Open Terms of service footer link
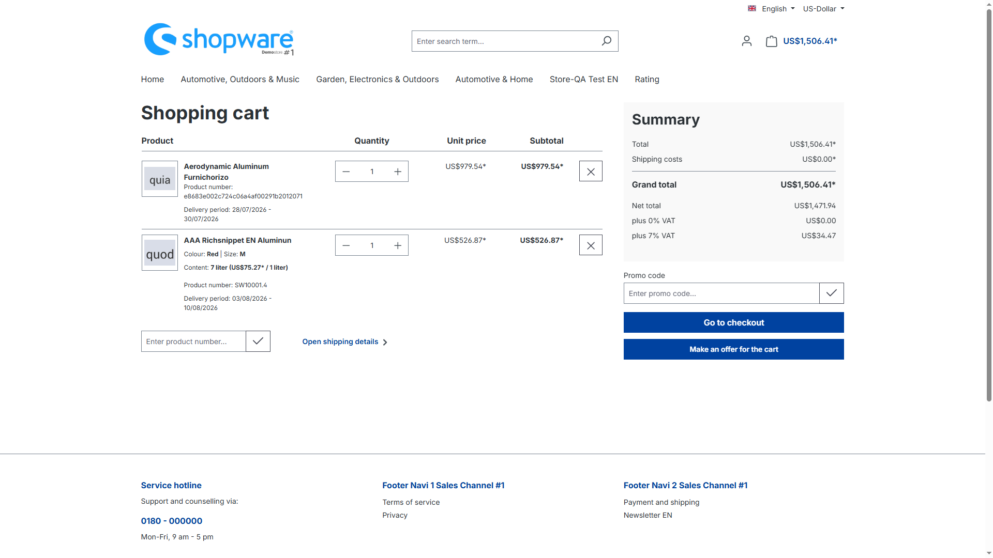The height and width of the screenshot is (558, 993). tap(411, 502)
